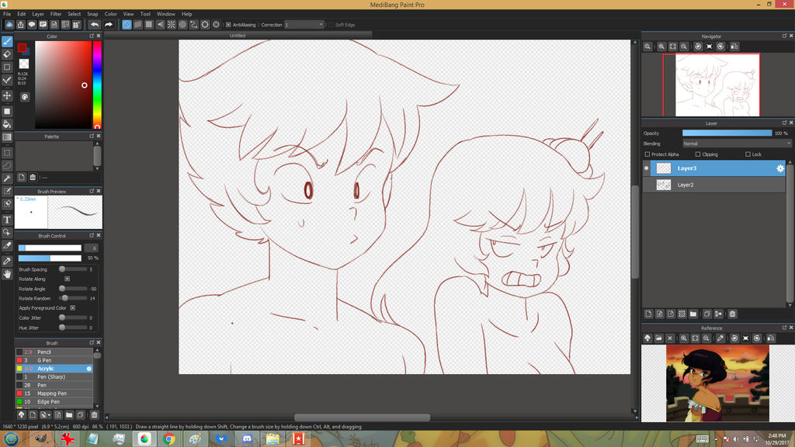This screenshot has height=447, width=795.
Task: Open the Snap menu
Action: point(92,14)
